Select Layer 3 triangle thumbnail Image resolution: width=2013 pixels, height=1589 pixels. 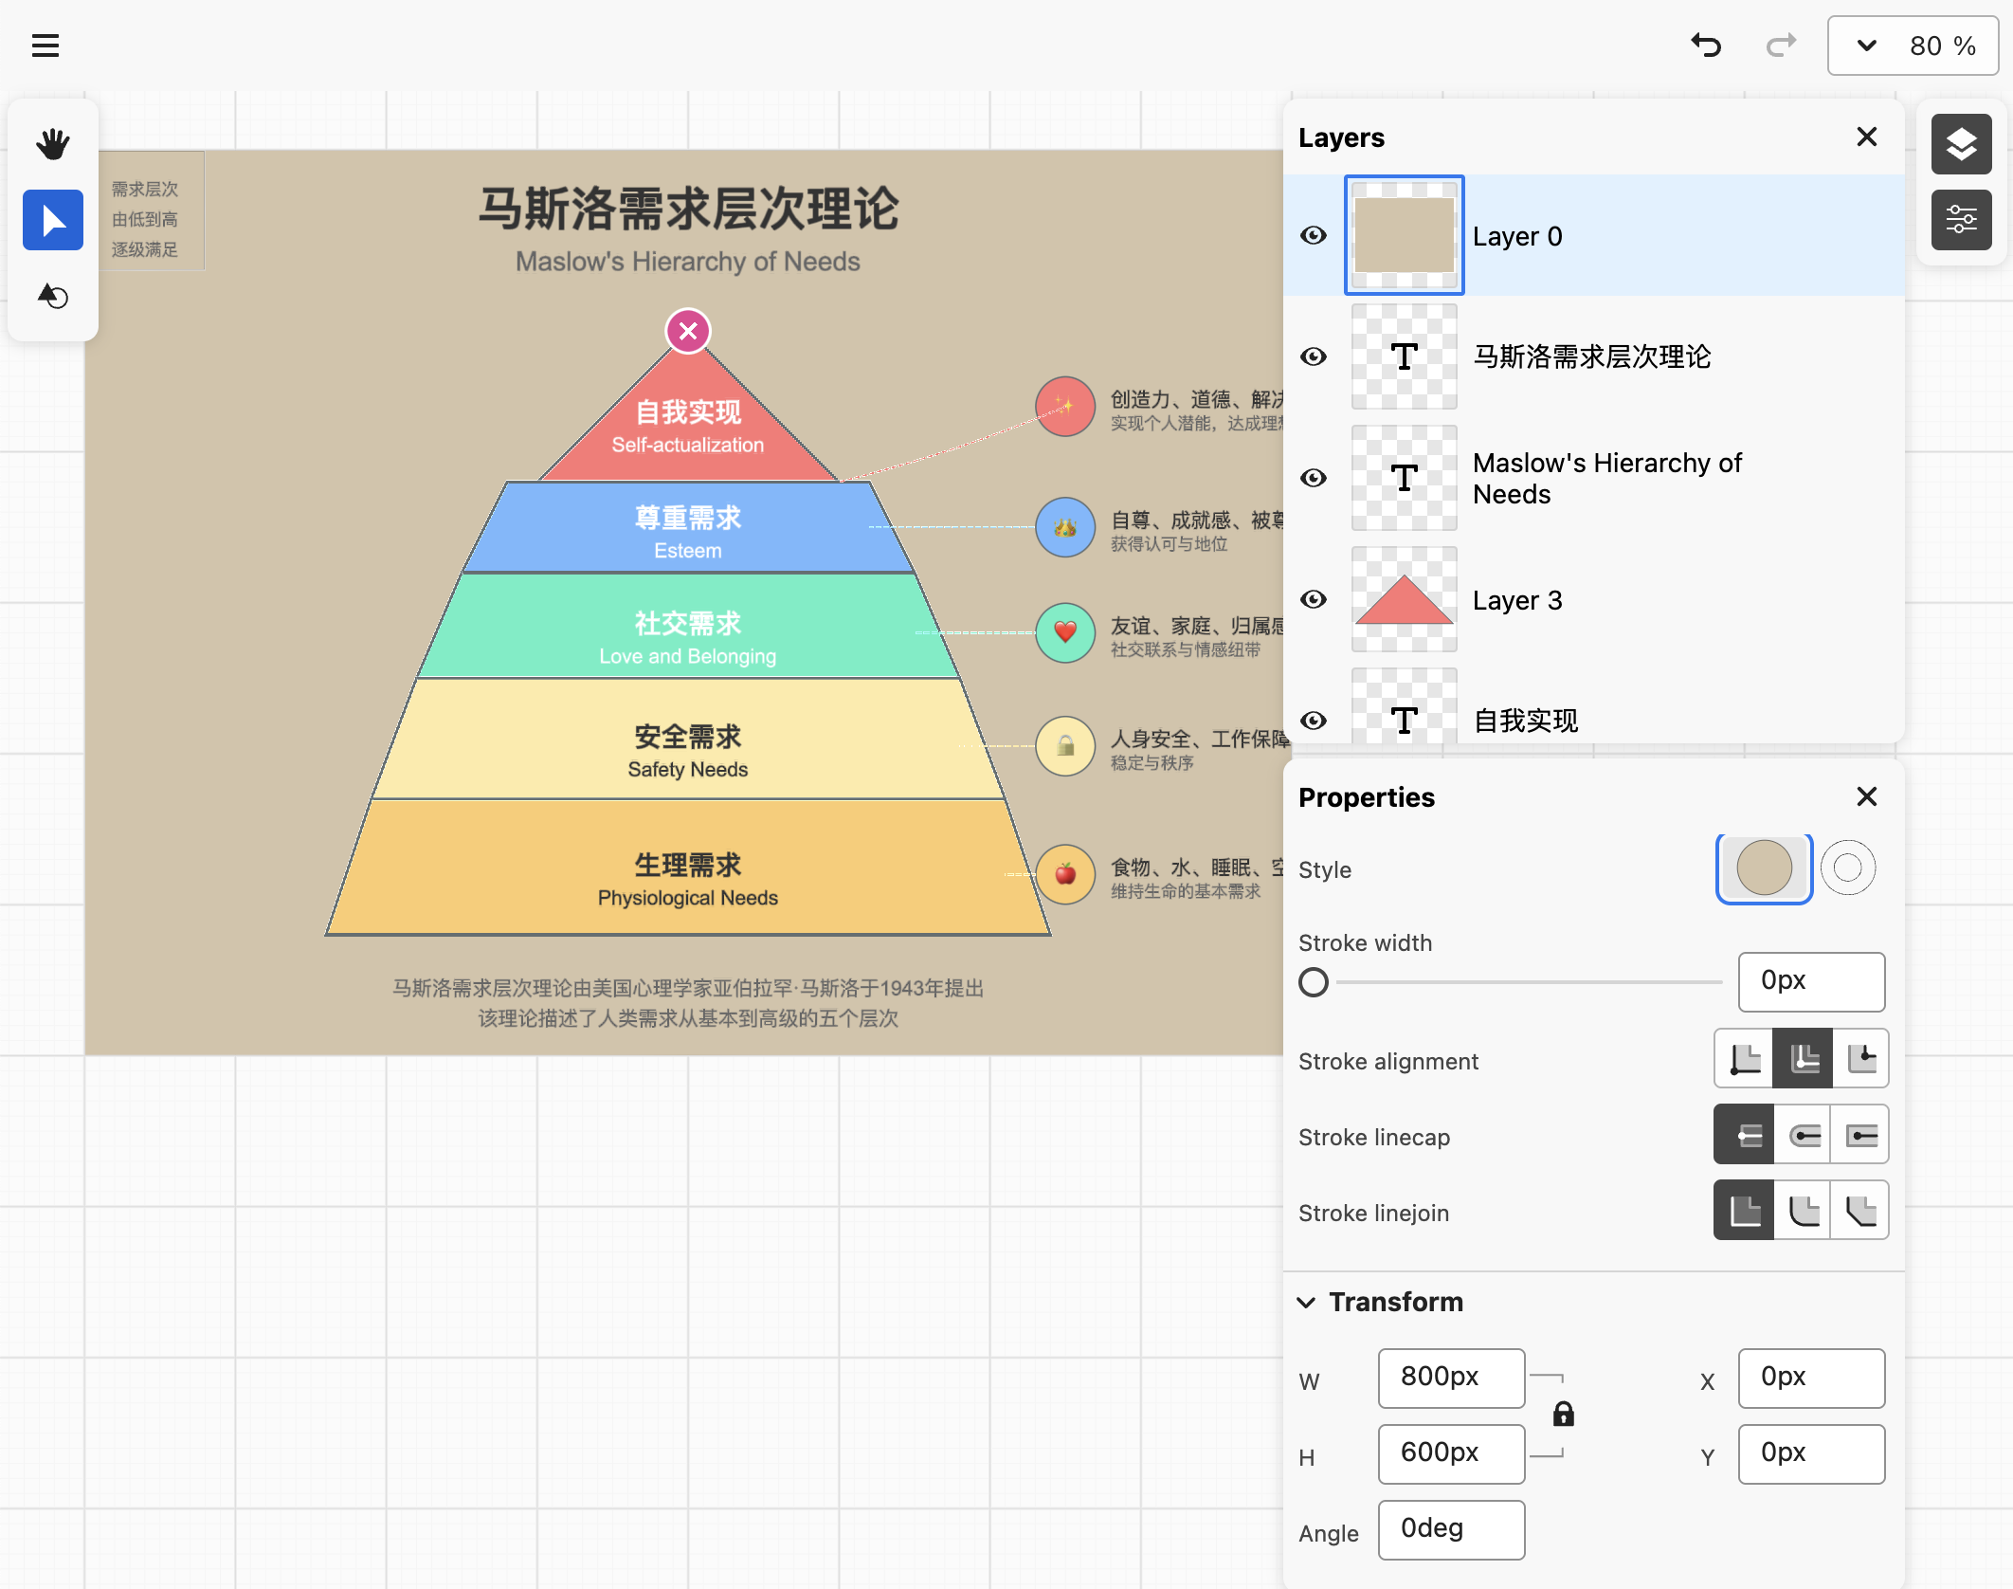1404,599
